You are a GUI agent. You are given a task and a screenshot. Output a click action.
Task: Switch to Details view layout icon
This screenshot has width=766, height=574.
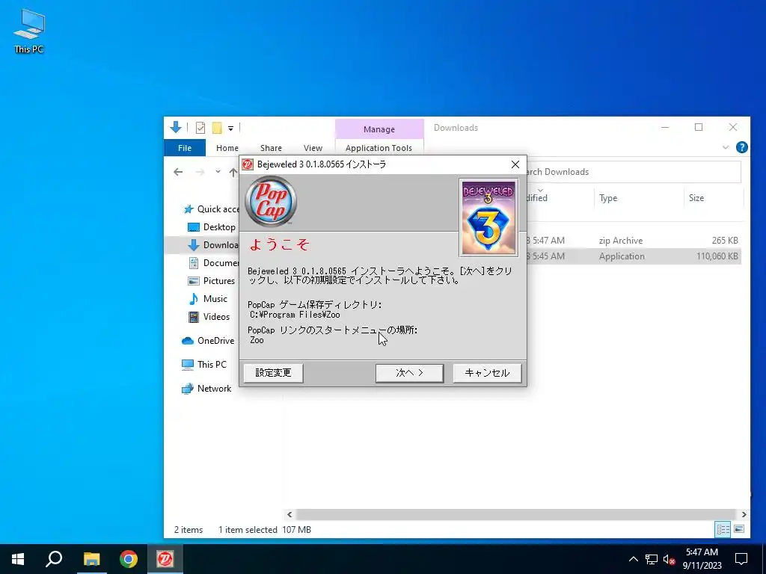pyautogui.click(x=723, y=529)
